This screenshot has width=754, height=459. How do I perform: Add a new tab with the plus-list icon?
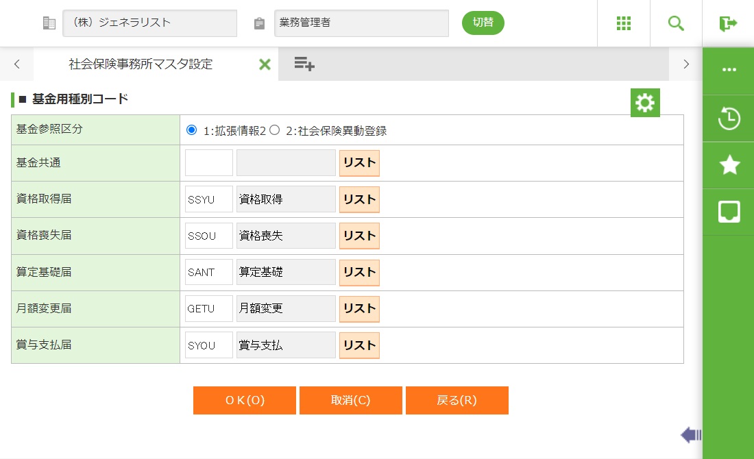coord(304,64)
